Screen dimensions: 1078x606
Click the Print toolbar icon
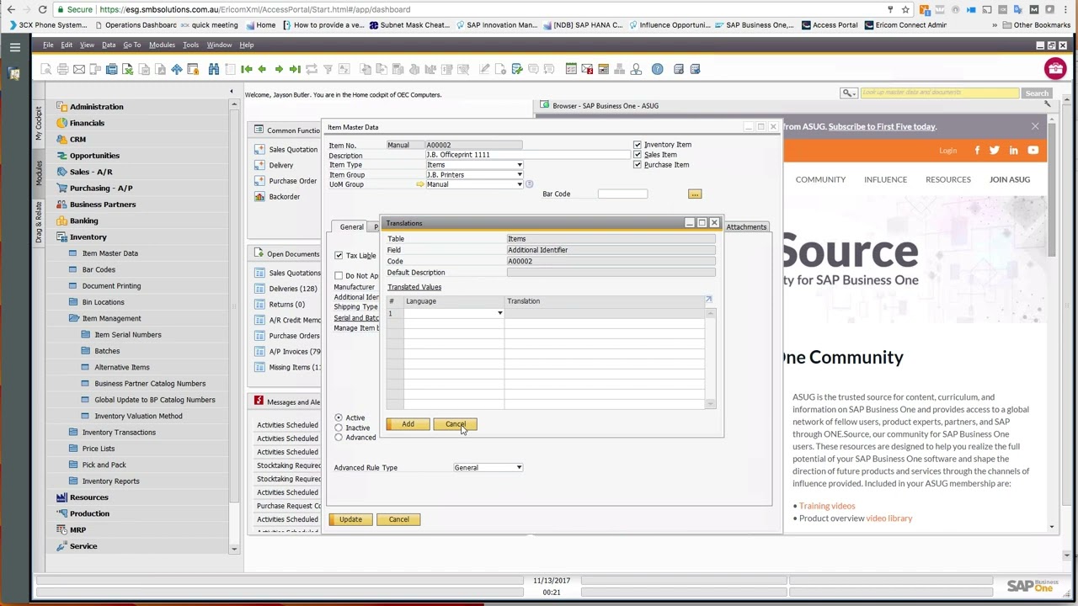click(62, 69)
